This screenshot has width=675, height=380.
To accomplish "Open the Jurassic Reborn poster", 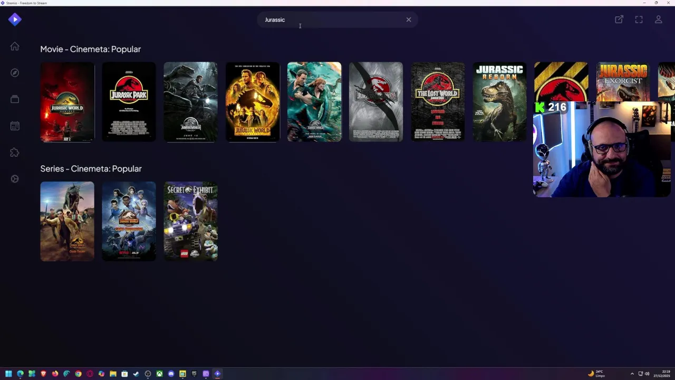I will (x=499, y=102).
